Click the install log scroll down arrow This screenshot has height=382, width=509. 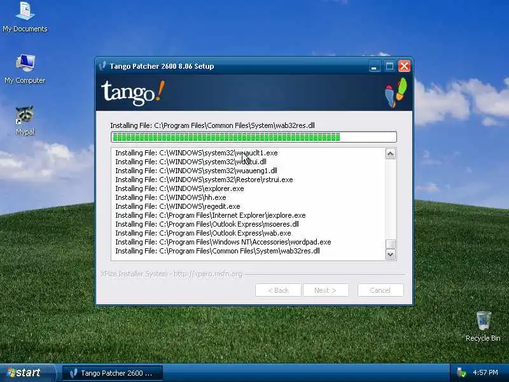pyautogui.click(x=390, y=254)
